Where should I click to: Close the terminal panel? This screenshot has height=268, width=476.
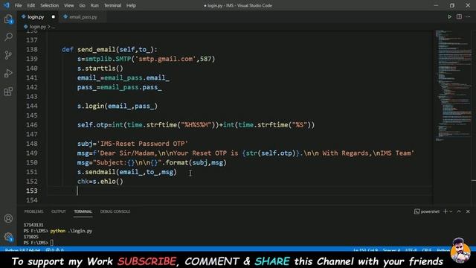(468, 211)
